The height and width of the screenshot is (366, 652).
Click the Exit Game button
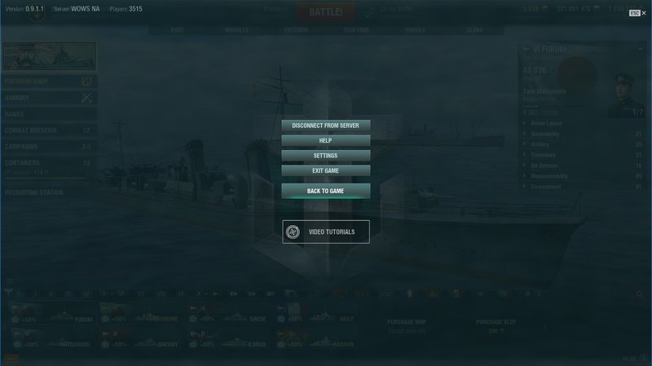pos(325,170)
